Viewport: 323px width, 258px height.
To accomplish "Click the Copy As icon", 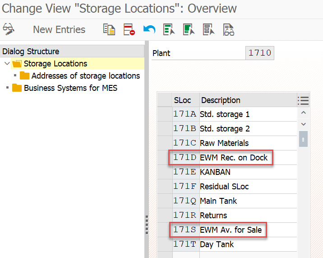I will 109,29.
